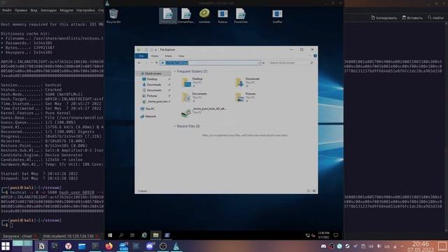Open the Recycle Bin desktop icon
Viewport: 448px width, 252px height.
113,15
